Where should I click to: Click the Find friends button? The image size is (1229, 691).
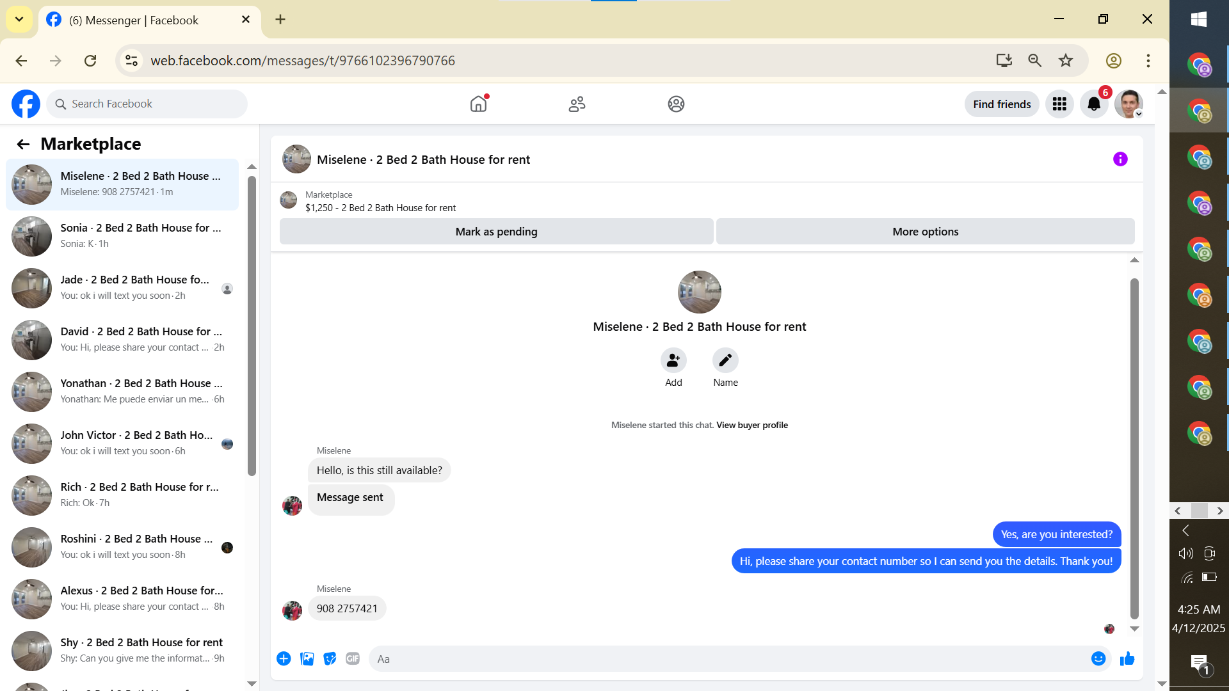coord(1002,104)
